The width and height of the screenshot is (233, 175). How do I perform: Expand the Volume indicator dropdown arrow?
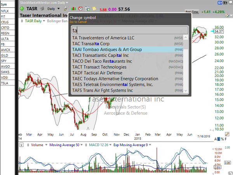click(46, 145)
